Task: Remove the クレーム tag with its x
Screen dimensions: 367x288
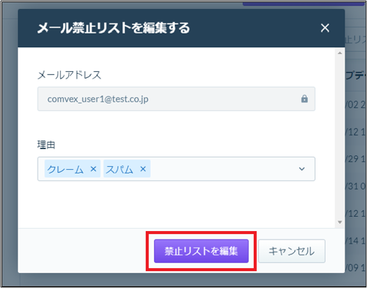Action: (93, 169)
